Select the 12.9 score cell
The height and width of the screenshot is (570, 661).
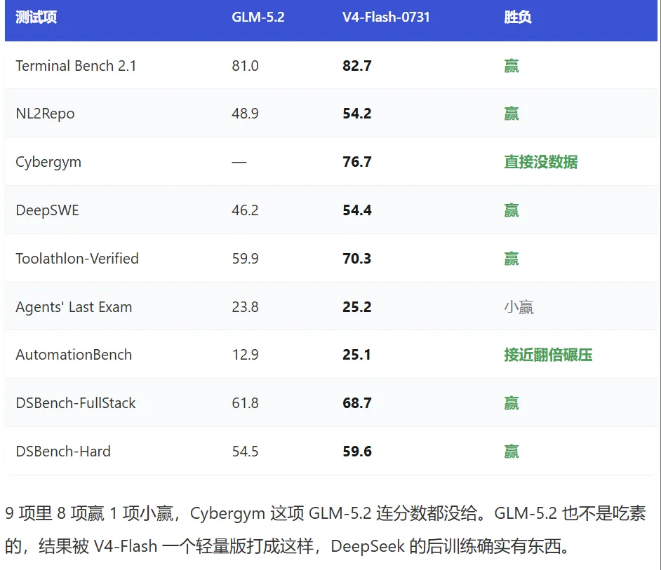pyautogui.click(x=245, y=355)
